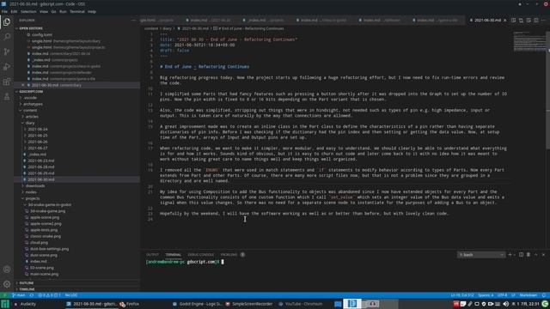550x309 pixels.
Task: Click the kill terminal trash icon
Action: pos(529,255)
